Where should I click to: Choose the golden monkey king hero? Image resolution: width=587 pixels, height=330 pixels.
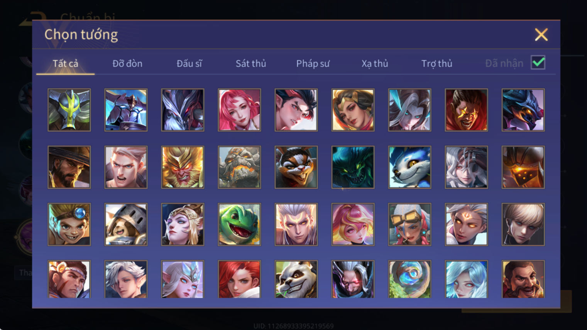(x=183, y=167)
